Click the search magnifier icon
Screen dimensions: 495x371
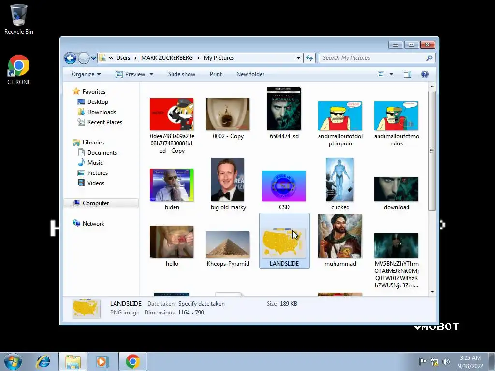[429, 58]
